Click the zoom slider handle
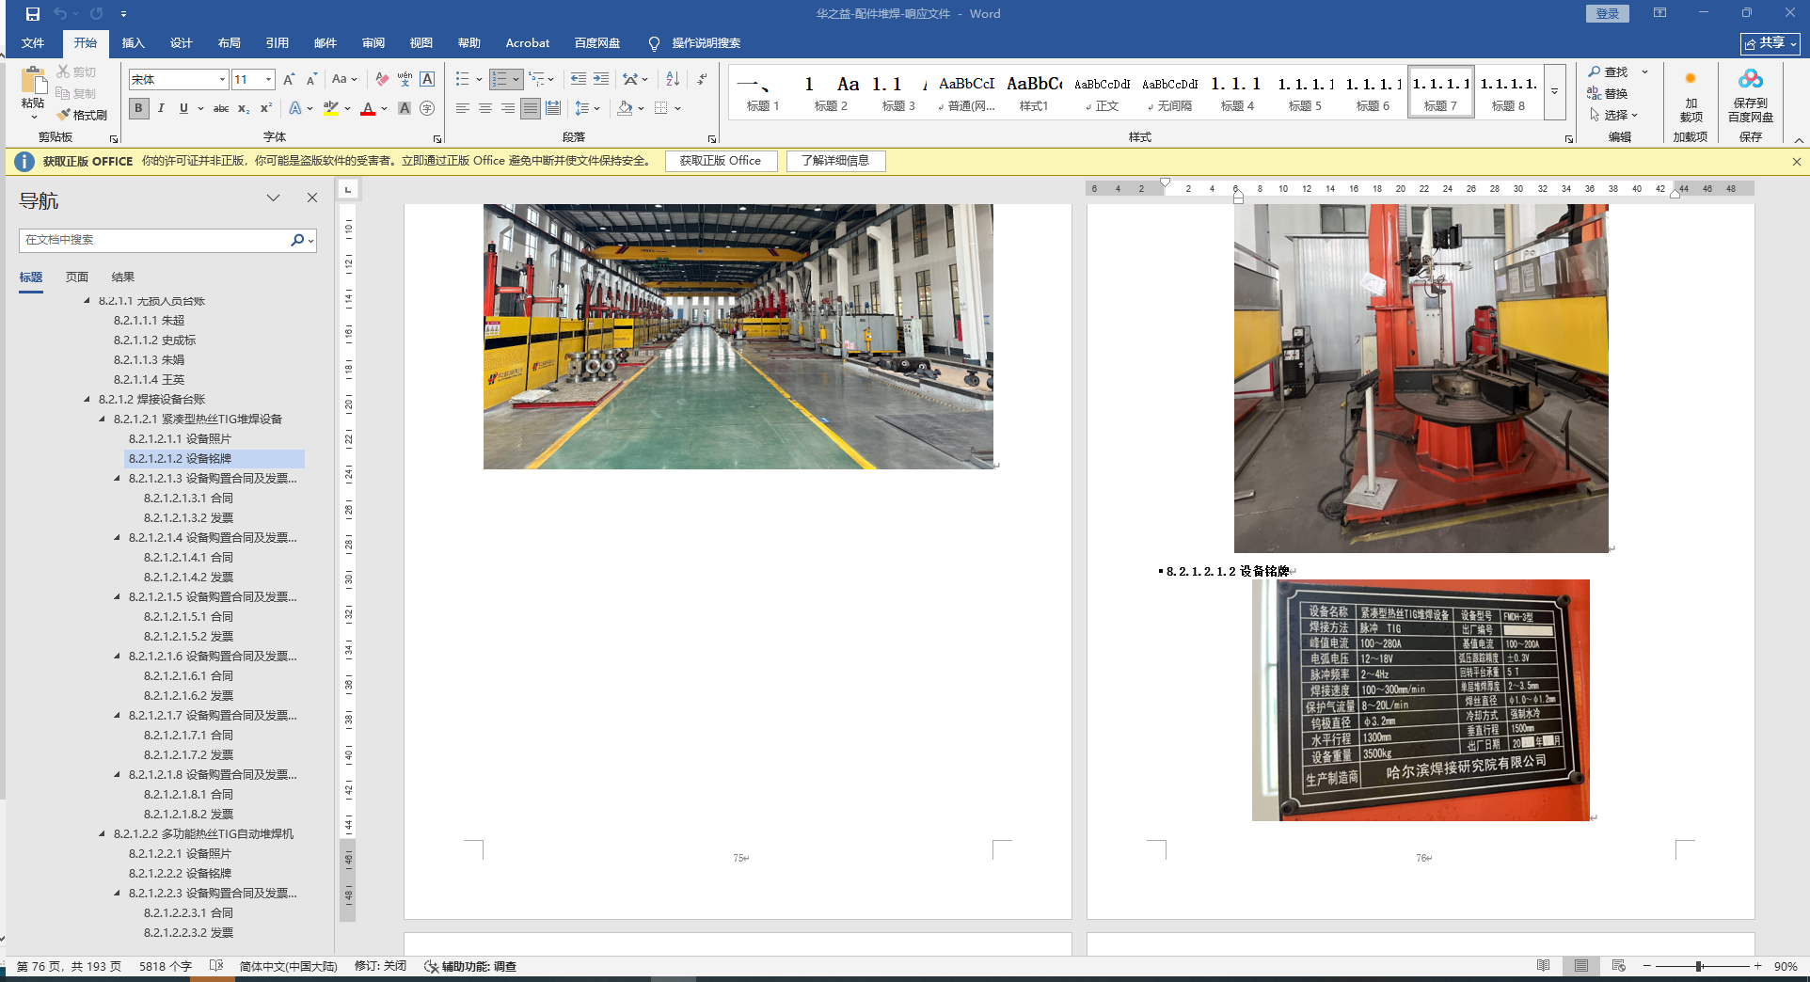 (x=1700, y=966)
